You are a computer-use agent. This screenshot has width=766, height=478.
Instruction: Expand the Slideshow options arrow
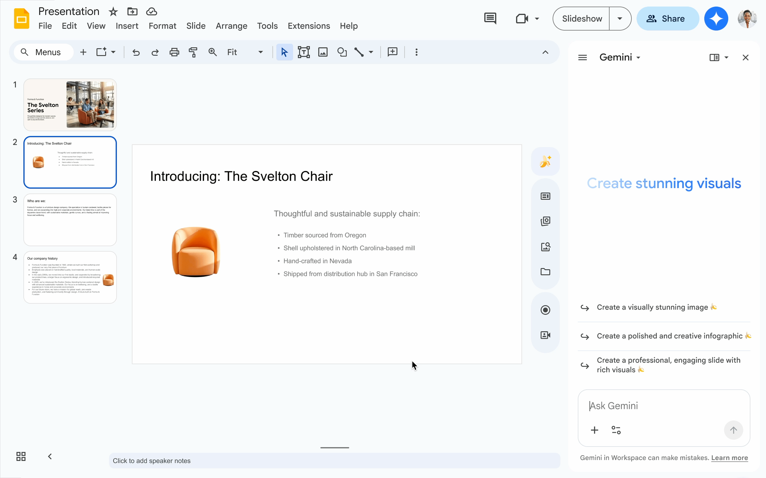pos(619,18)
